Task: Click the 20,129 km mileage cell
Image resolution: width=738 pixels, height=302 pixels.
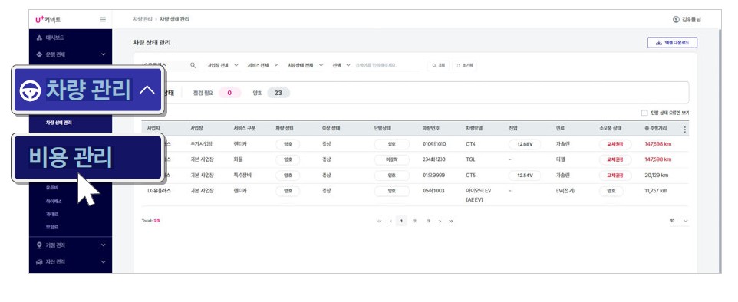Action: pos(657,175)
